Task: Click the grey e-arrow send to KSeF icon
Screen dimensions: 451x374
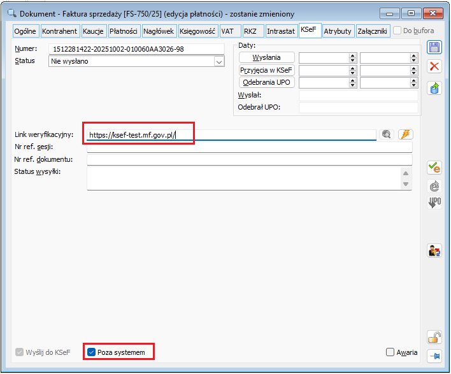Action: pos(434,186)
